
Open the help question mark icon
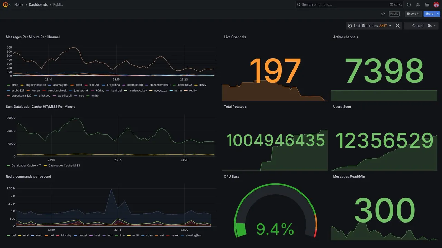[x=409, y=4]
